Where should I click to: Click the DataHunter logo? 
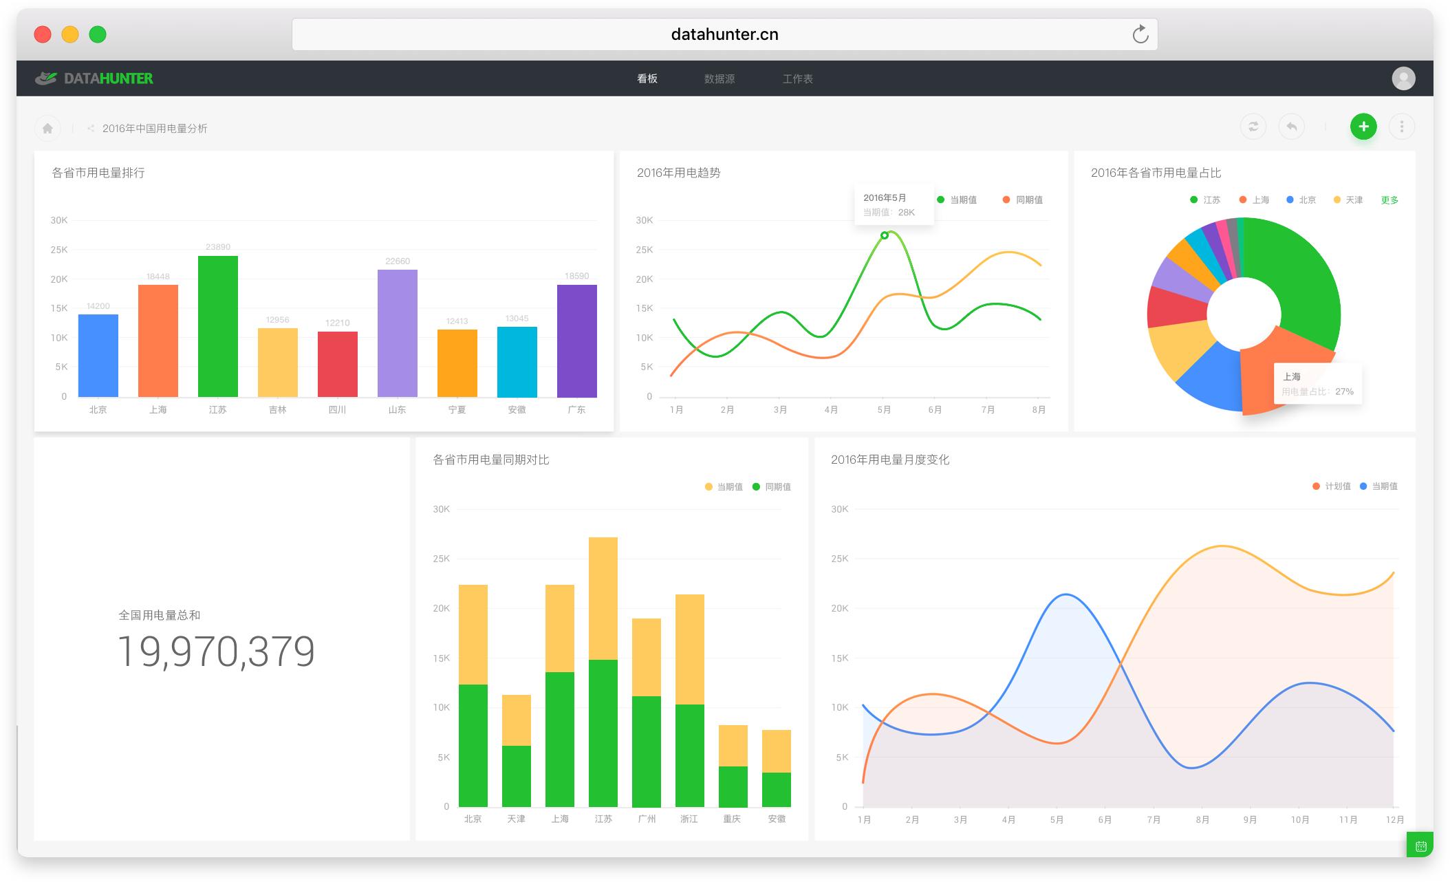(x=94, y=78)
